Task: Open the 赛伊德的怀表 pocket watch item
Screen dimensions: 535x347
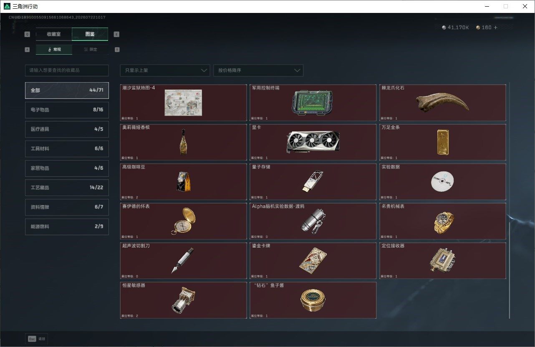Action: [183, 221]
